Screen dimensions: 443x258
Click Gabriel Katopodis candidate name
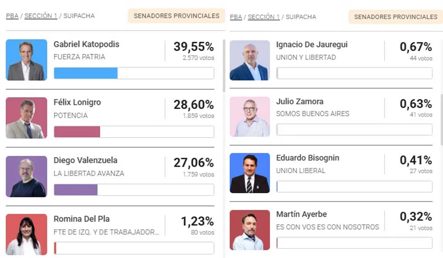(x=86, y=44)
